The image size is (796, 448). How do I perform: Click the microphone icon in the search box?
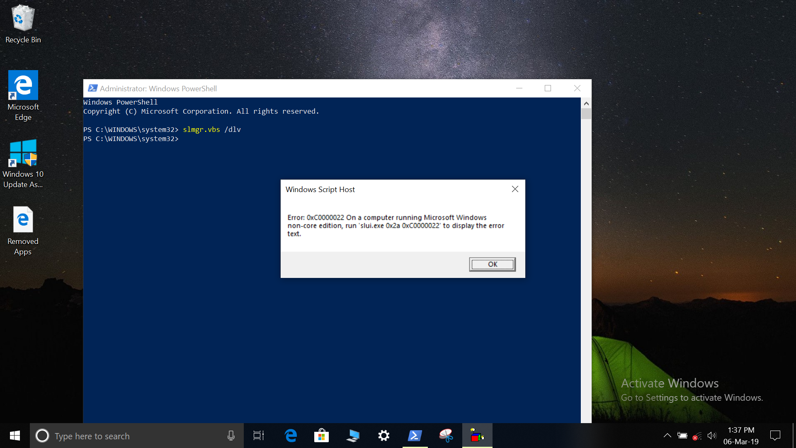(231, 436)
